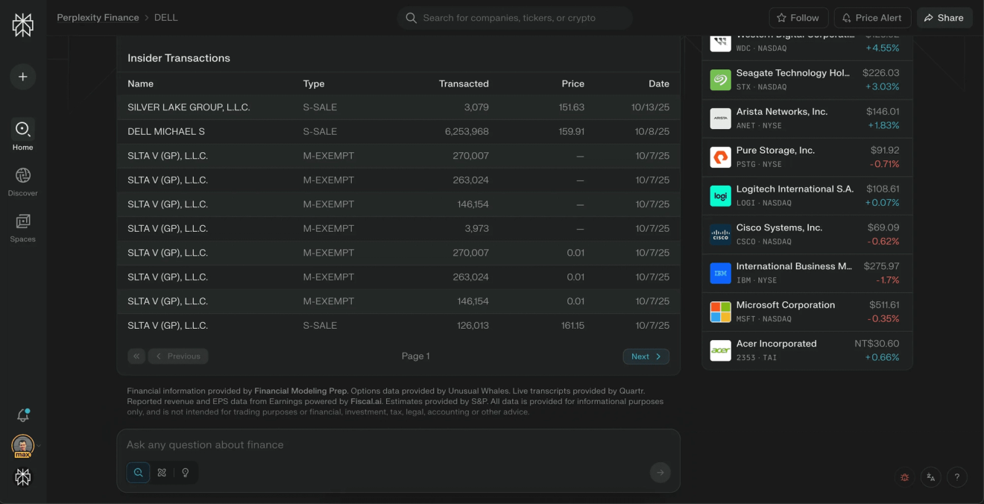
Task: Follow the DELL stock
Action: [x=798, y=18]
